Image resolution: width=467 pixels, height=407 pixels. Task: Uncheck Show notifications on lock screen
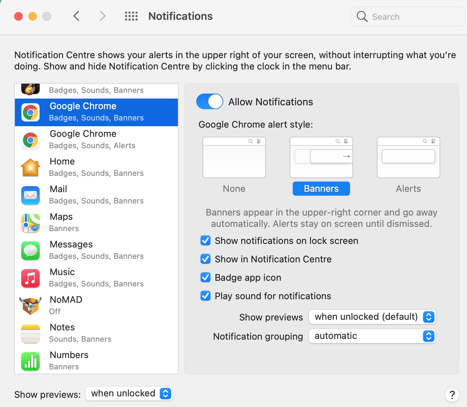coord(206,241)
